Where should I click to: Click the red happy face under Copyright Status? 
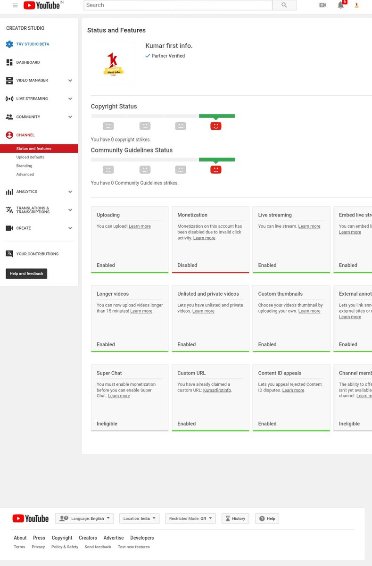[x=216, y=126]
